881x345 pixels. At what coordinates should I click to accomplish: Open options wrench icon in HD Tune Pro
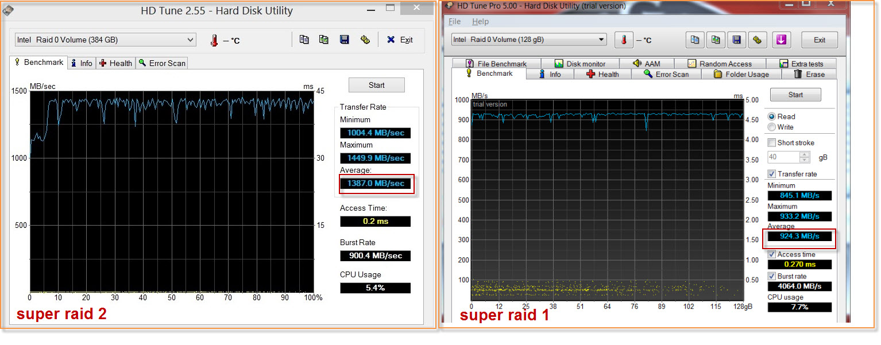[x=758, y=40]
